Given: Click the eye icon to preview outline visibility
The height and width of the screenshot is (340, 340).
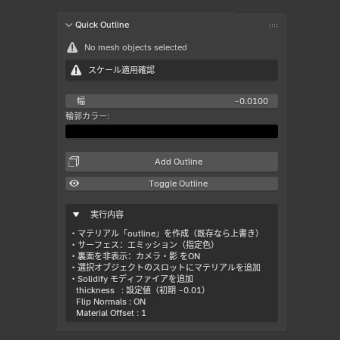Looking at the screenshot, I should click(74, 183).
